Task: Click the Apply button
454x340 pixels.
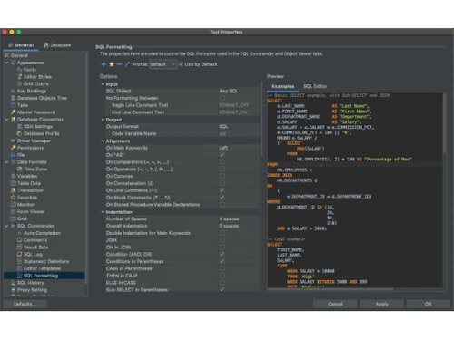Action: point(381,304)
